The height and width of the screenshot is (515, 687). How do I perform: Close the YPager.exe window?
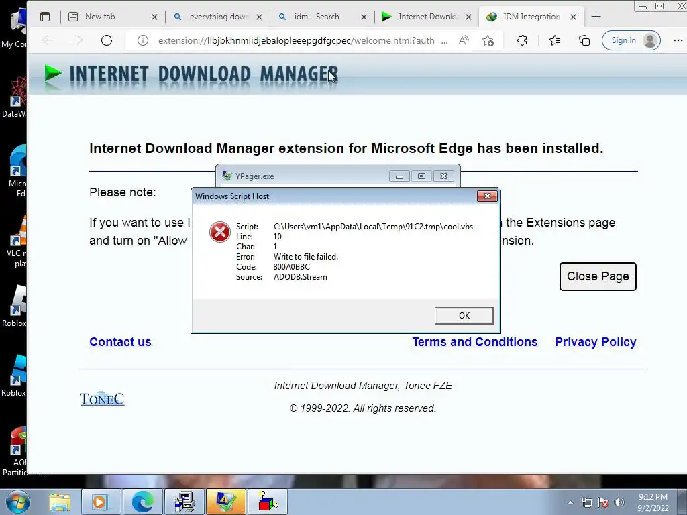click(x=444, y=176)
